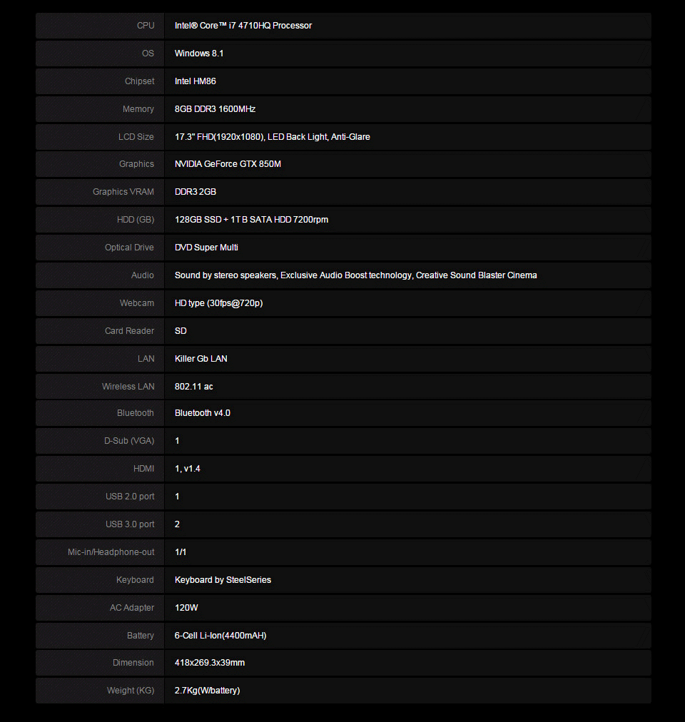The image size is (685, 722).
Task: Select the Killer Gb LAN value
Action: (x=201, y=359)
